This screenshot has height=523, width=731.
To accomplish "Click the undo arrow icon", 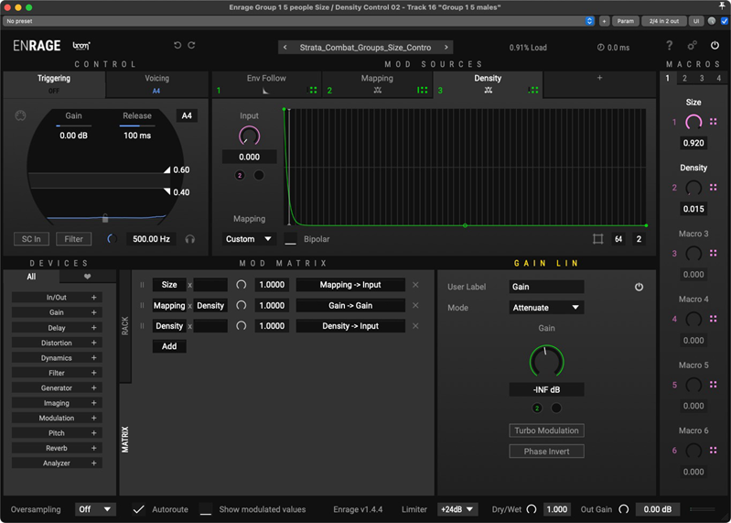I will tap(177, 46).
